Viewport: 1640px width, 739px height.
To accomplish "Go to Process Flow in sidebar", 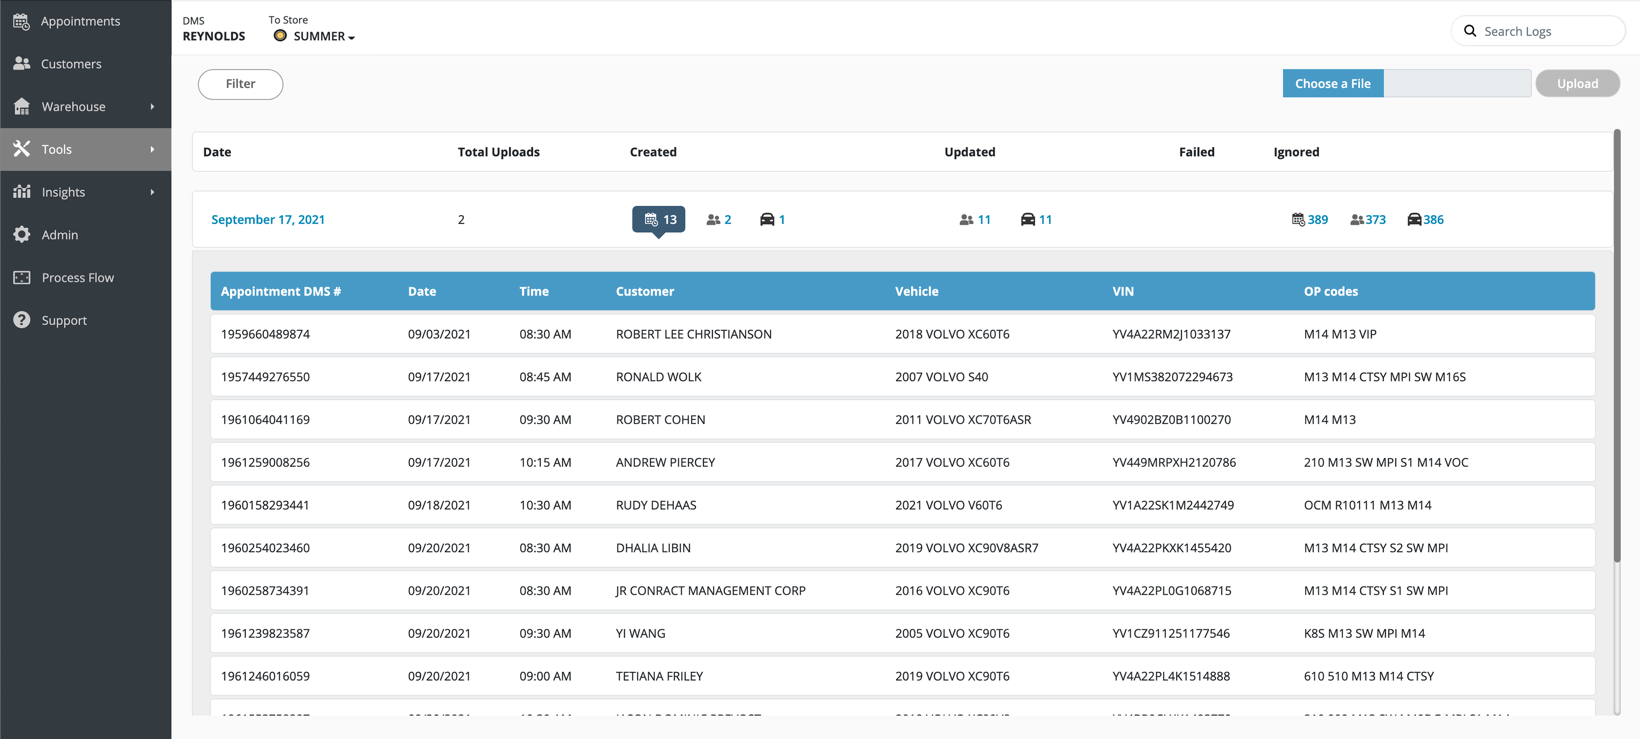I will pyautogui.click(x=78, y=277).
